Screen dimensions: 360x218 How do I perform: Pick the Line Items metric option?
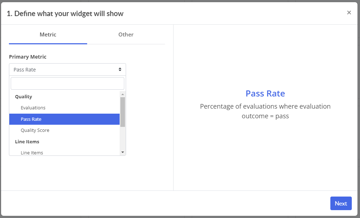(65, 153)
